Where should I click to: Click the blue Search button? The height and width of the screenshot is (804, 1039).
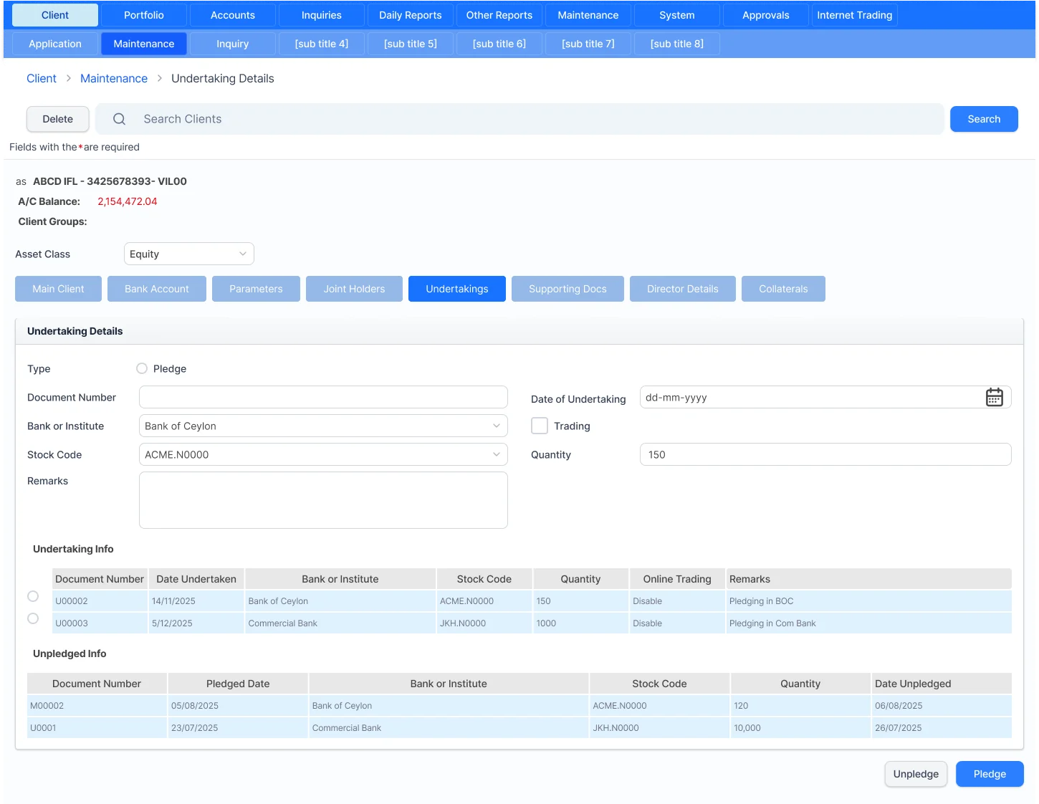point(984,119)
